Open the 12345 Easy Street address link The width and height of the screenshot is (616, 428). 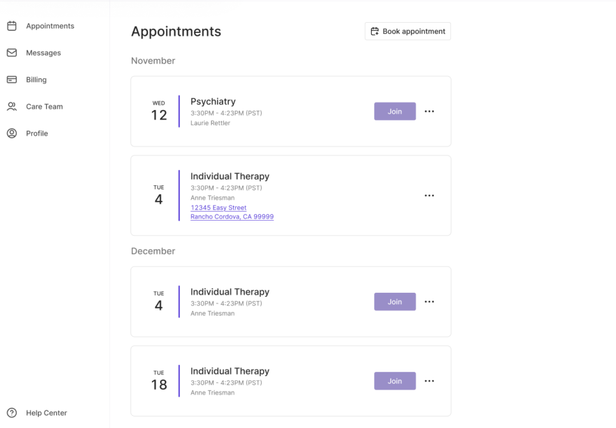218,208
